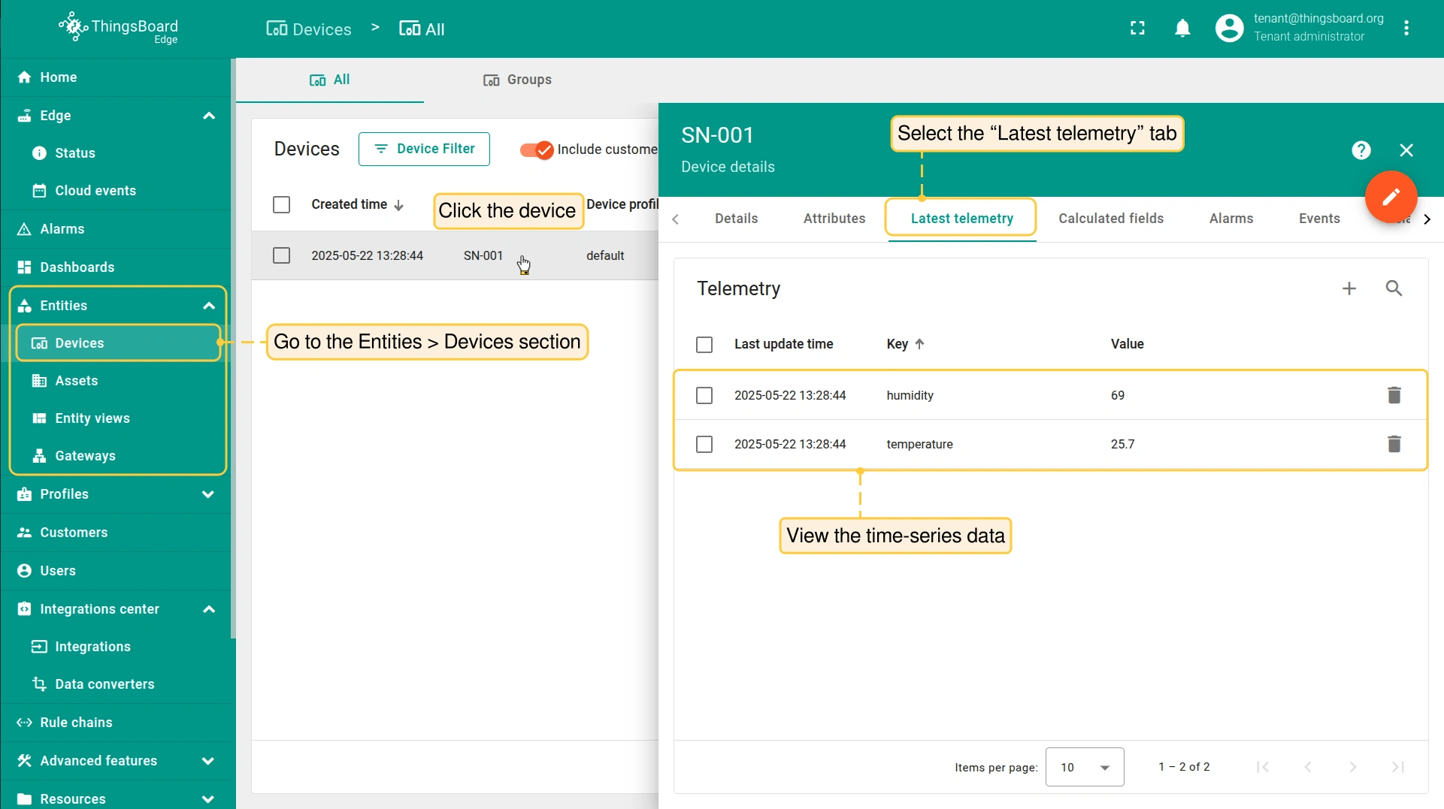Click the notifications bell icon

(1182, 29)
